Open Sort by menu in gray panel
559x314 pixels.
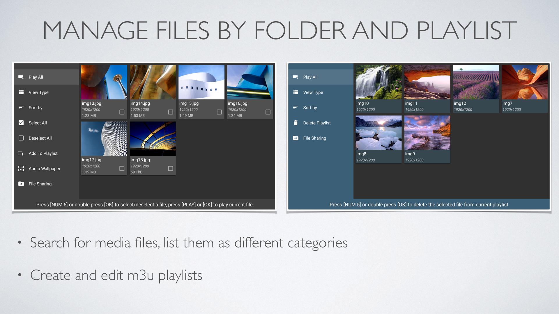(36, 108)
